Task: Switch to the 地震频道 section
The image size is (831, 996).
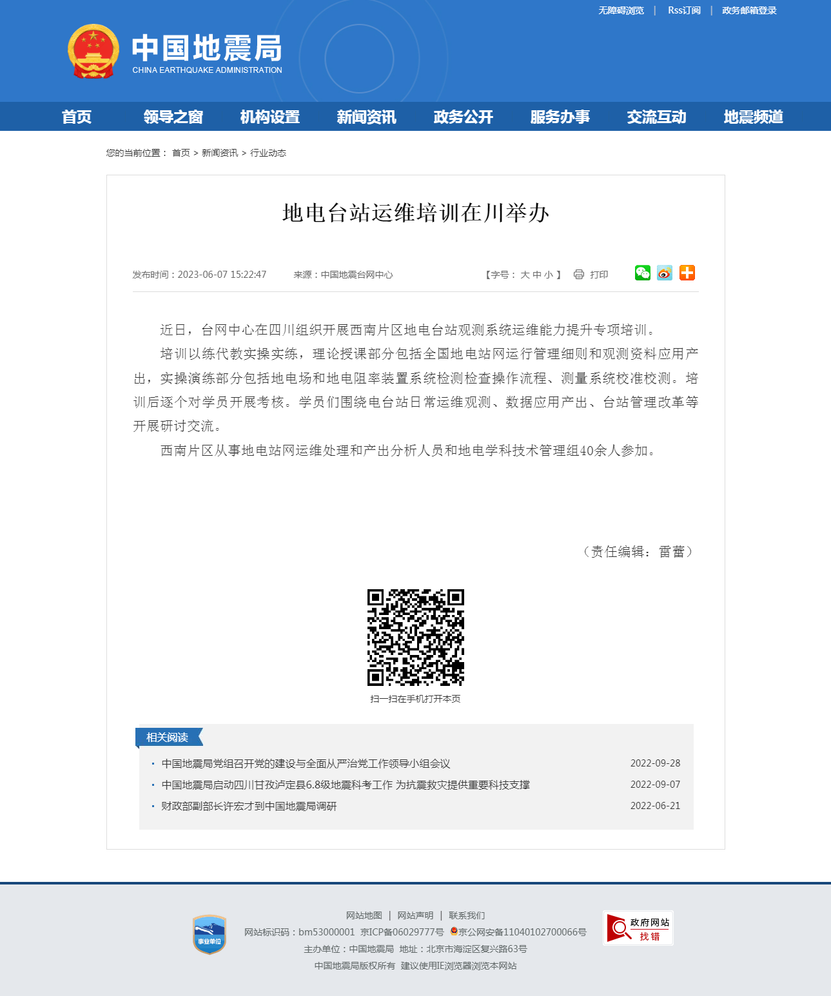Action: click(x=753, y=117)
